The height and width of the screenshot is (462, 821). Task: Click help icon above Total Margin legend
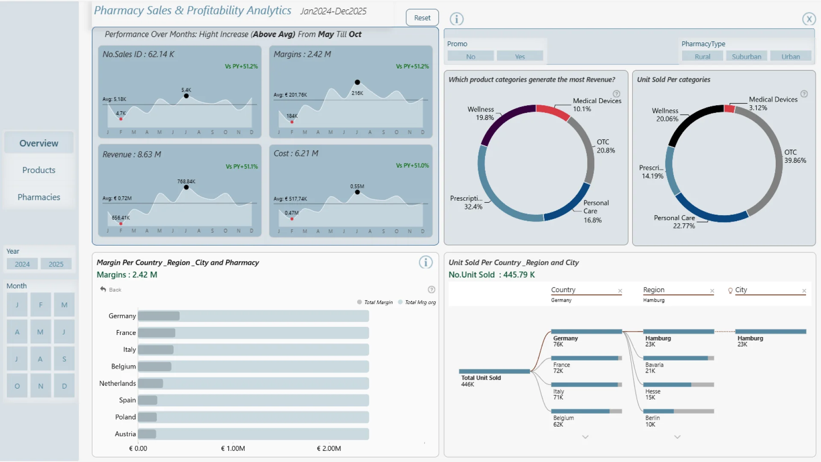coord(431,290)
